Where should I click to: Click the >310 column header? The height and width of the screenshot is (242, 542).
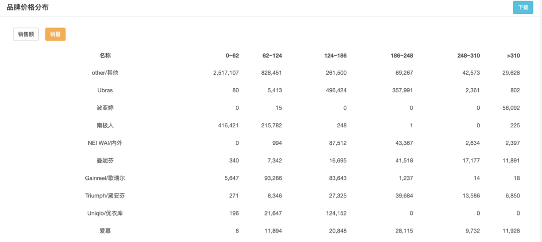[513, 56]
